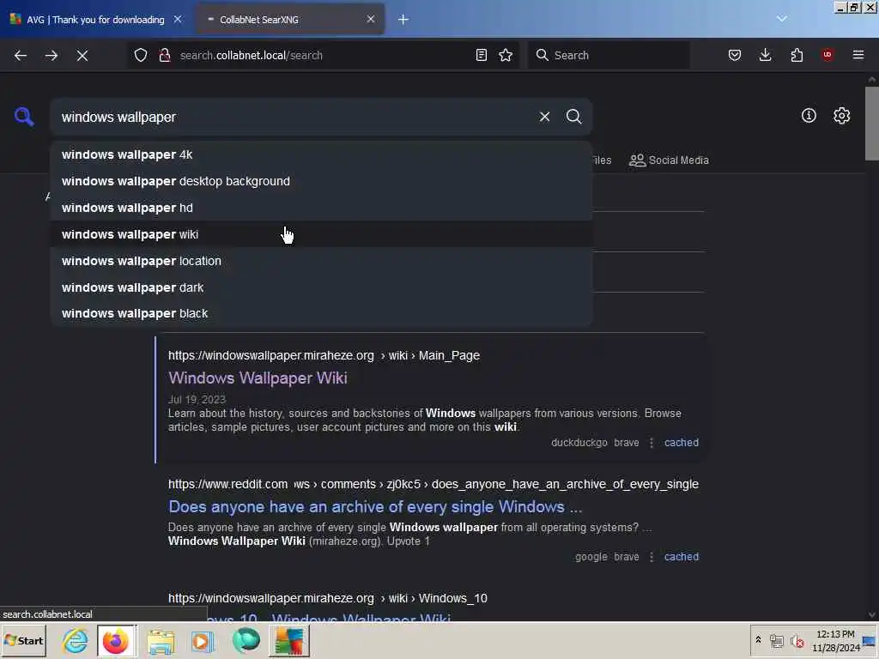
Task: Switch to AVG Thank you tab
Action: click(95, 20)
